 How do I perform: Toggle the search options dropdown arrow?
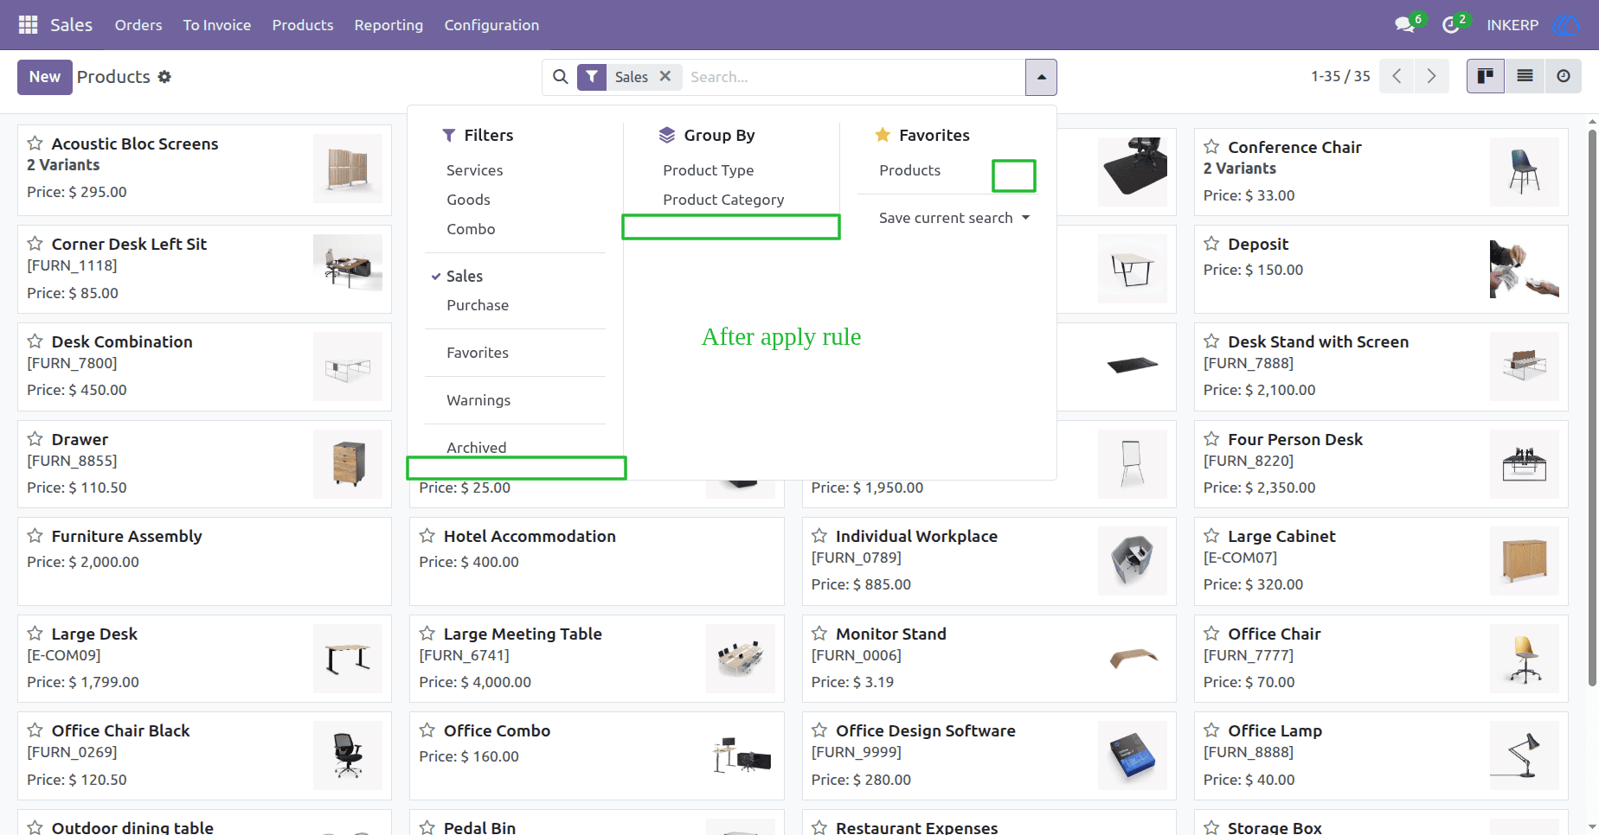coord(1041,77)
